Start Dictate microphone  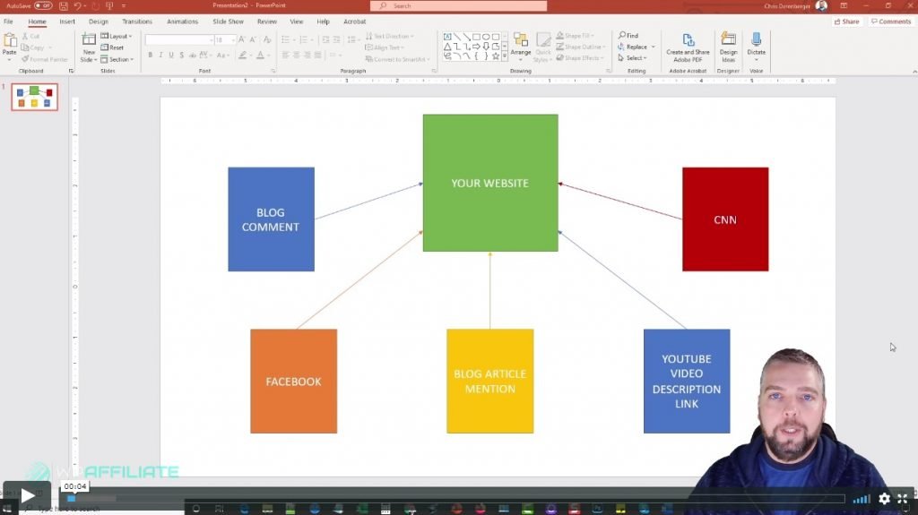(x=756, y=41)
